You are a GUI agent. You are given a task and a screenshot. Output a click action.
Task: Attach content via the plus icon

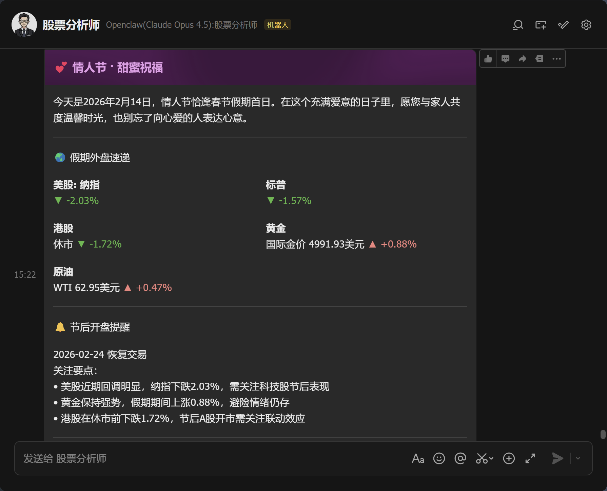point(509,458)
